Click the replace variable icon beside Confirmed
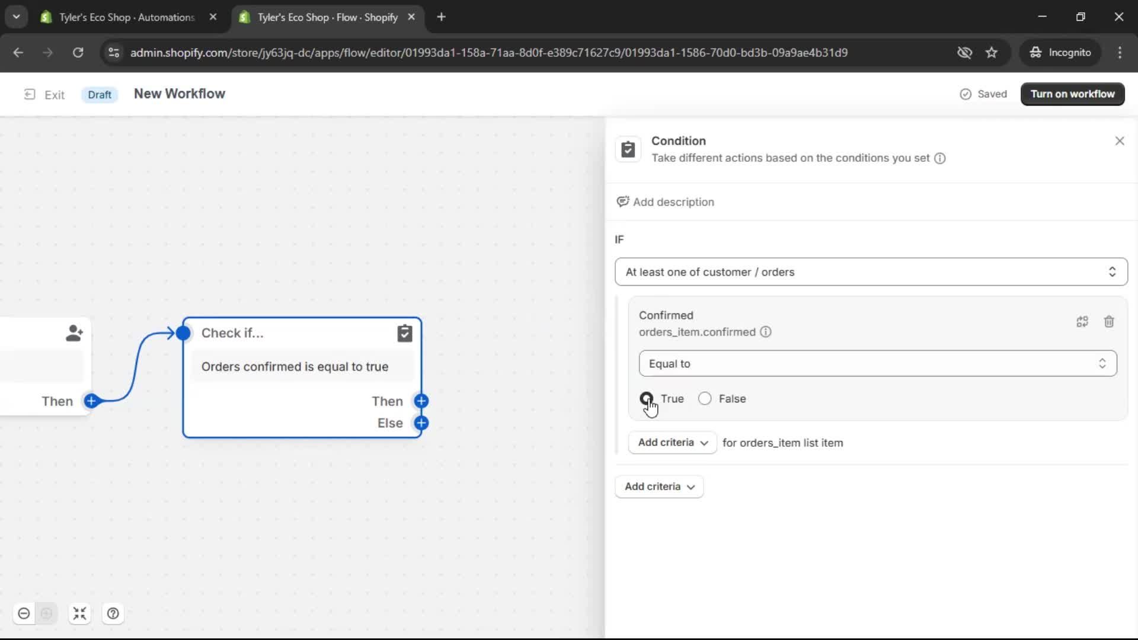 pyautogui.click(x=1082, y=321)
